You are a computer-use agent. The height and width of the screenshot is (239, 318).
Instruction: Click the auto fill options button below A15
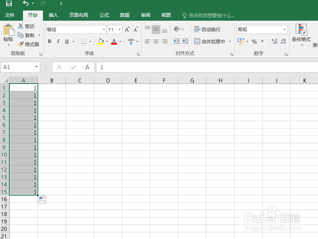point(42,199)
